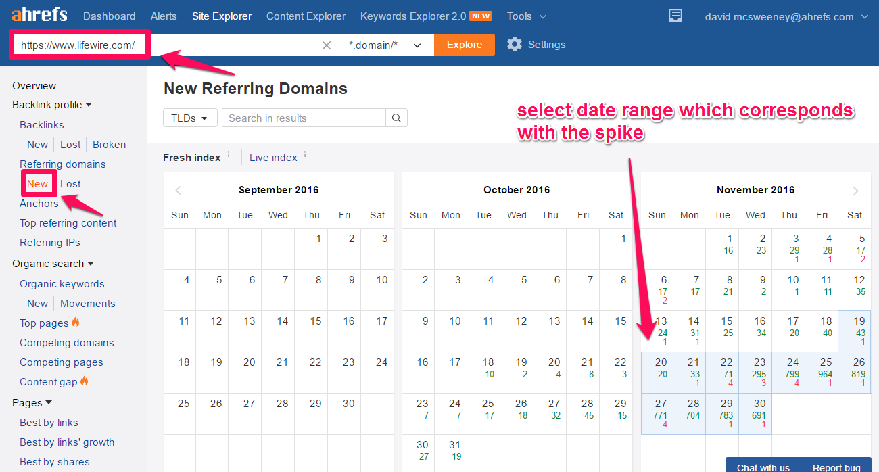Click the info icon next to Fresh index
The image size is (879, 472).
(x=229, y=155)
